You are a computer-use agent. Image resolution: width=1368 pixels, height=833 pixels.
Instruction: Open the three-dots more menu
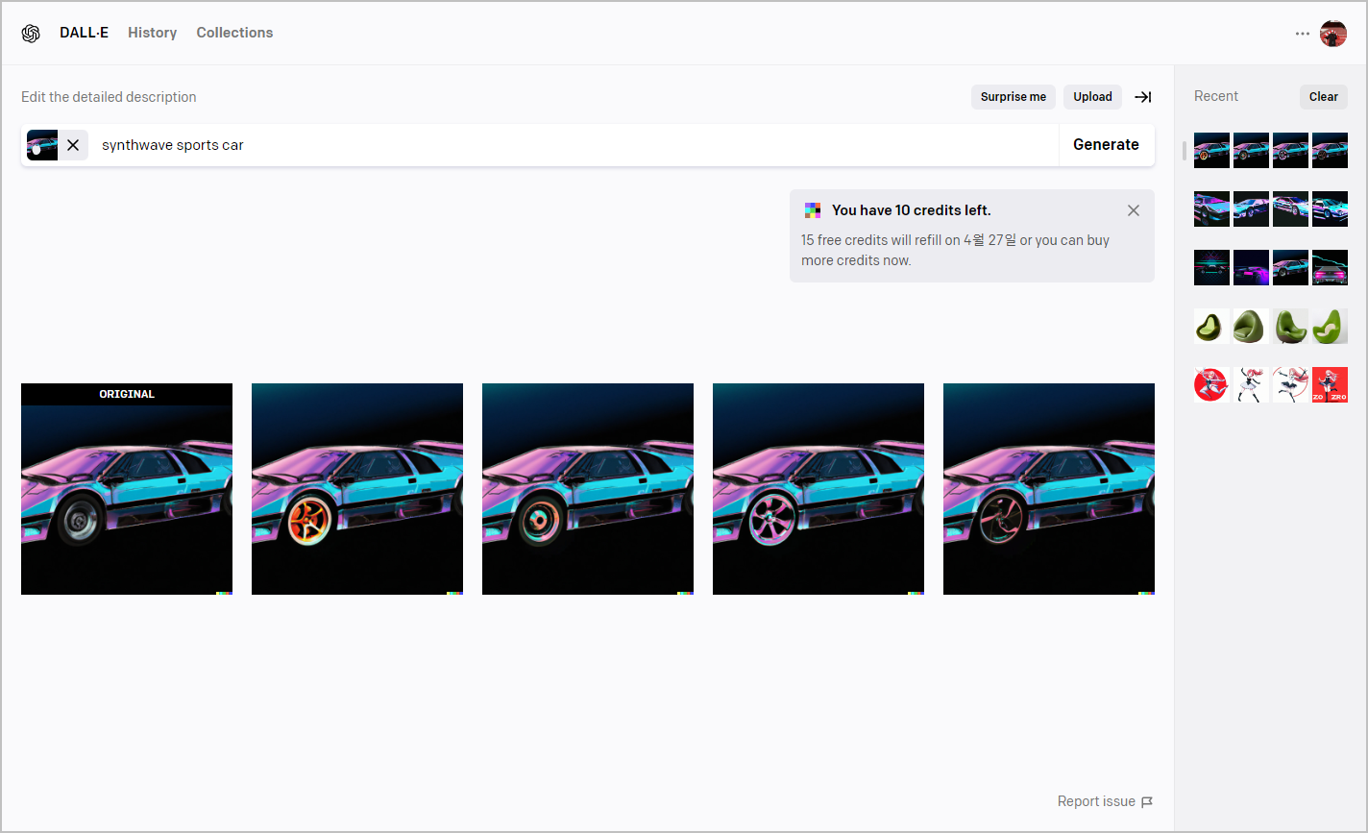click(1302, 34)
